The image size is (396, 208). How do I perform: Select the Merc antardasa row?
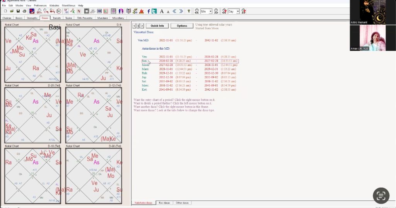(x=189, y=86)
